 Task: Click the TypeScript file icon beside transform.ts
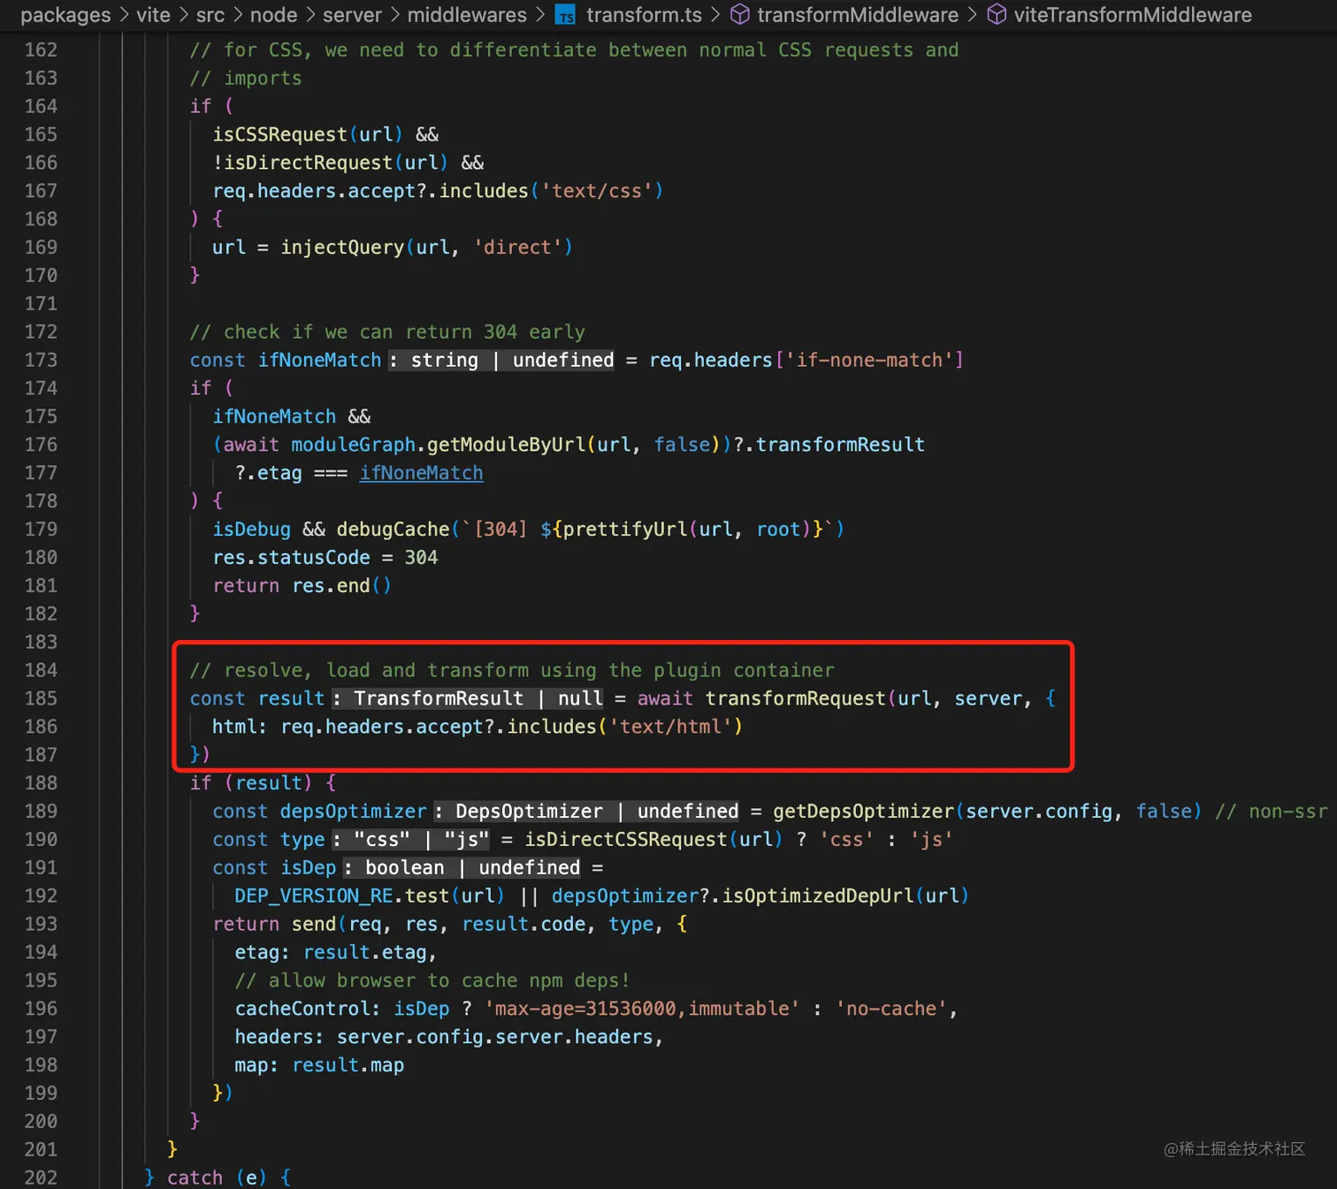point(565,15)
